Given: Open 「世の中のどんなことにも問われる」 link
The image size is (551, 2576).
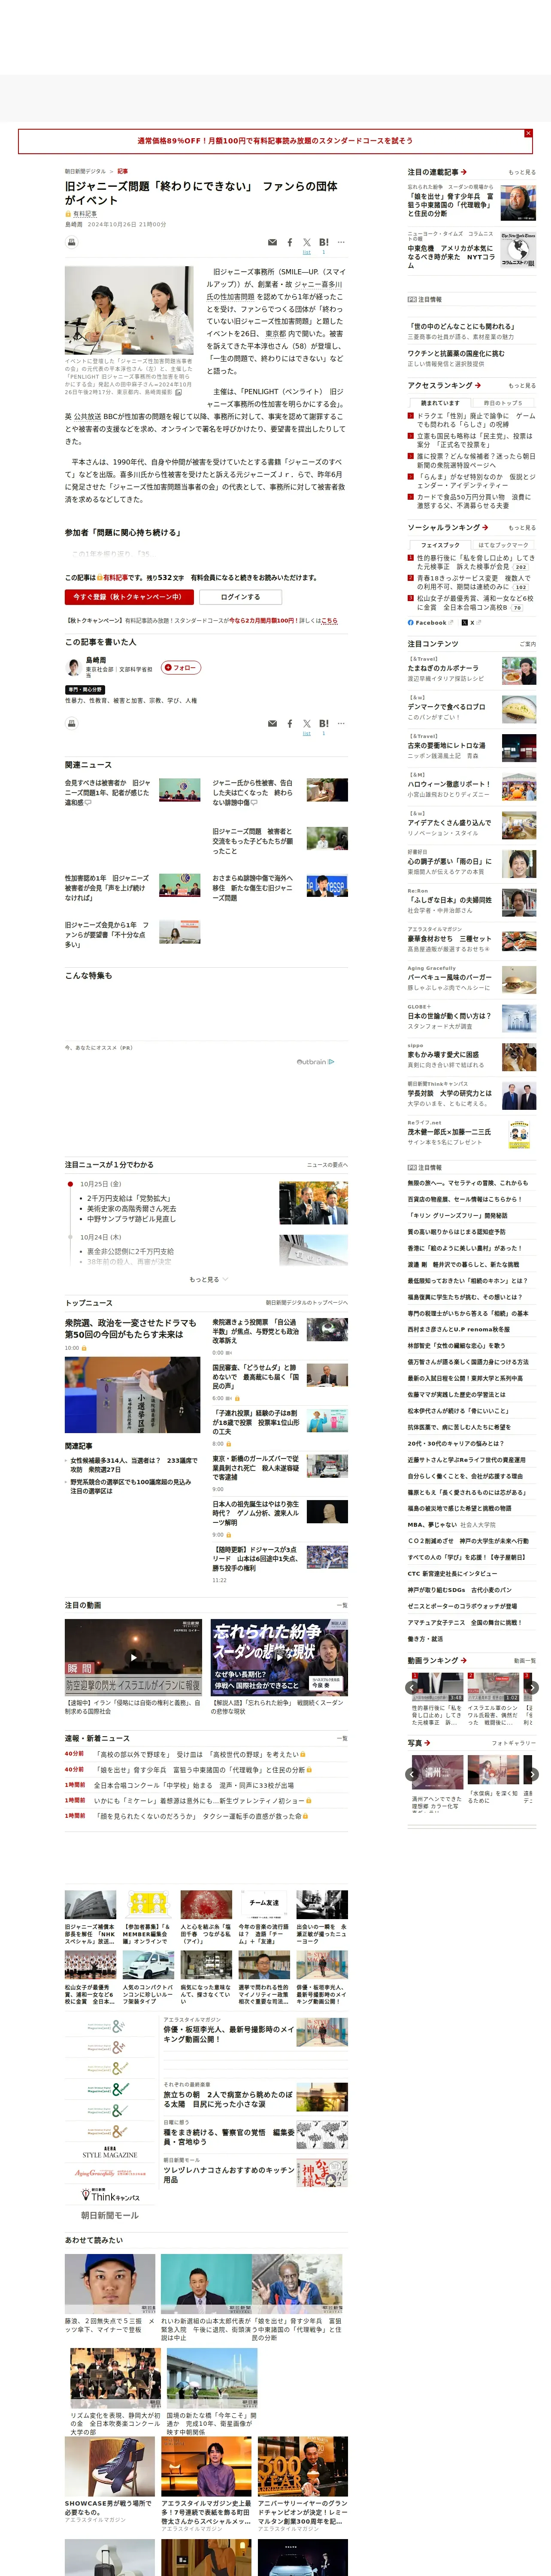Looking at the screenshot, I should [462, 326].
